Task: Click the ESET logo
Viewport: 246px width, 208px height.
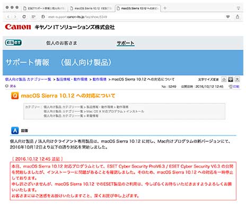Action: pos(13,43)
